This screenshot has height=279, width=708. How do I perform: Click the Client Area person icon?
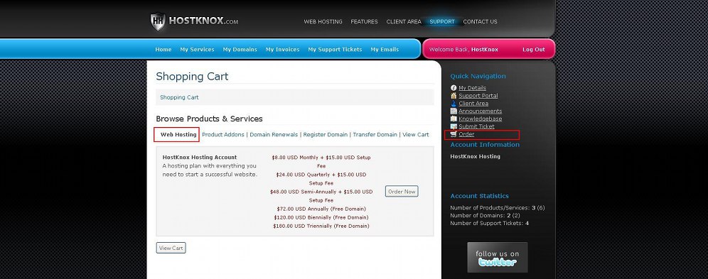coord(454,103)
